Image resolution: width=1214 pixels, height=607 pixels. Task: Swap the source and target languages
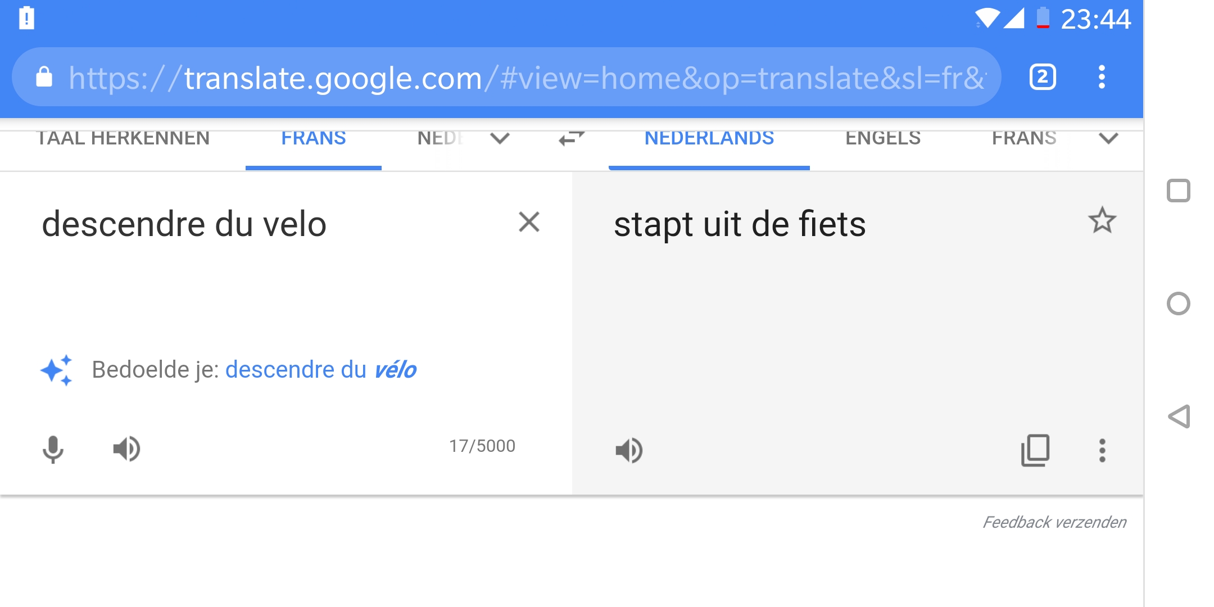click(x=572, y=138)
